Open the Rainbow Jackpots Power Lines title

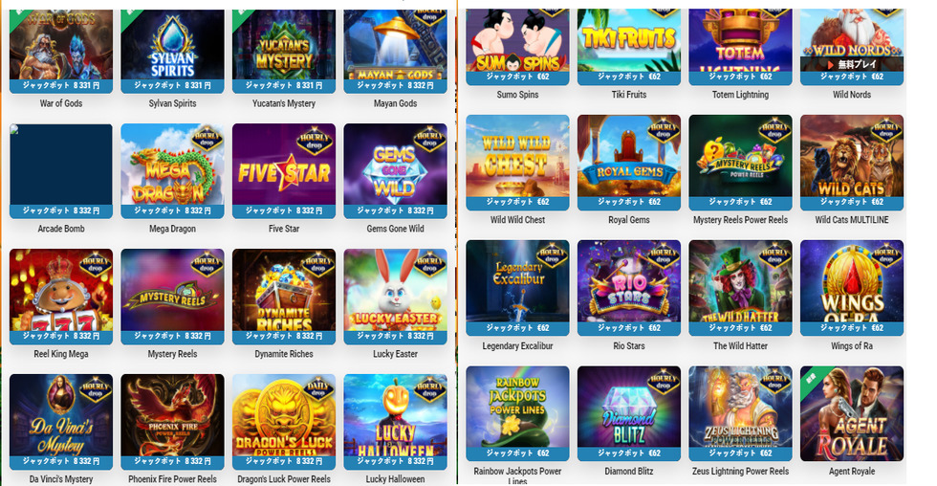pos(517,475)
